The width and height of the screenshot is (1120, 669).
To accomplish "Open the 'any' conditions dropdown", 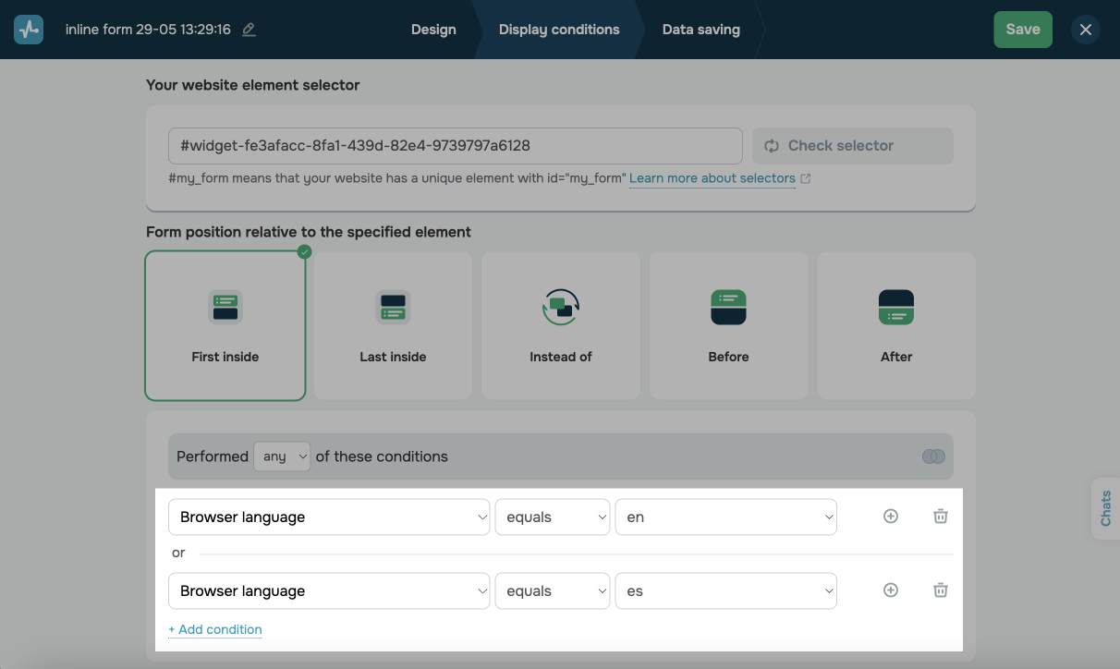I will [x=282, y=456].
